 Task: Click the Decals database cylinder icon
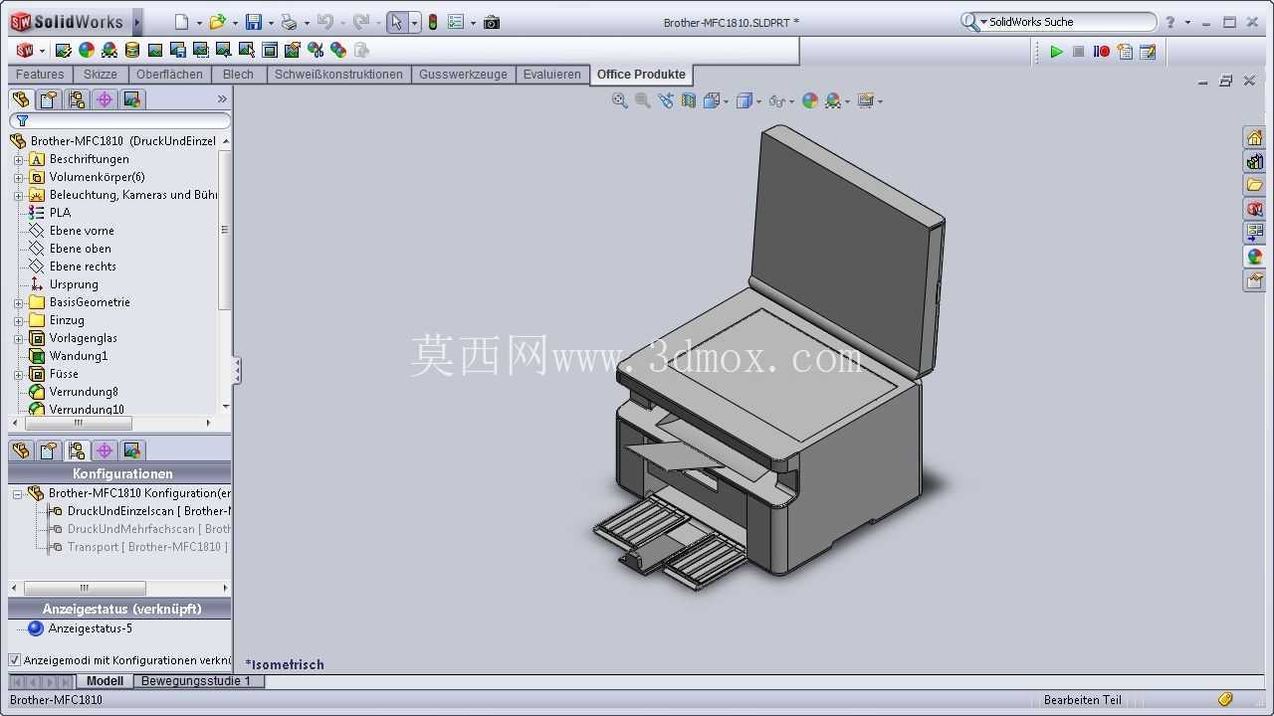pyautogui.click(x=132, y=50)
